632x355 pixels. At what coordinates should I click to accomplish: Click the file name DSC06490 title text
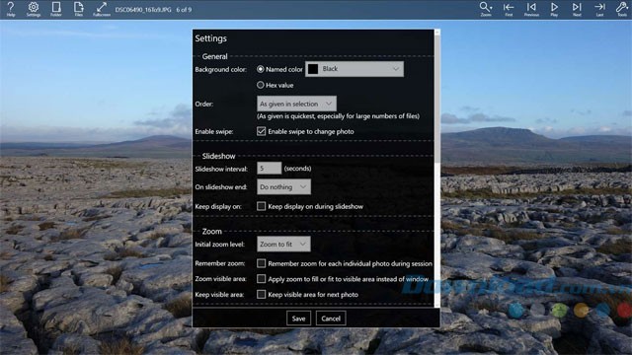143,9
